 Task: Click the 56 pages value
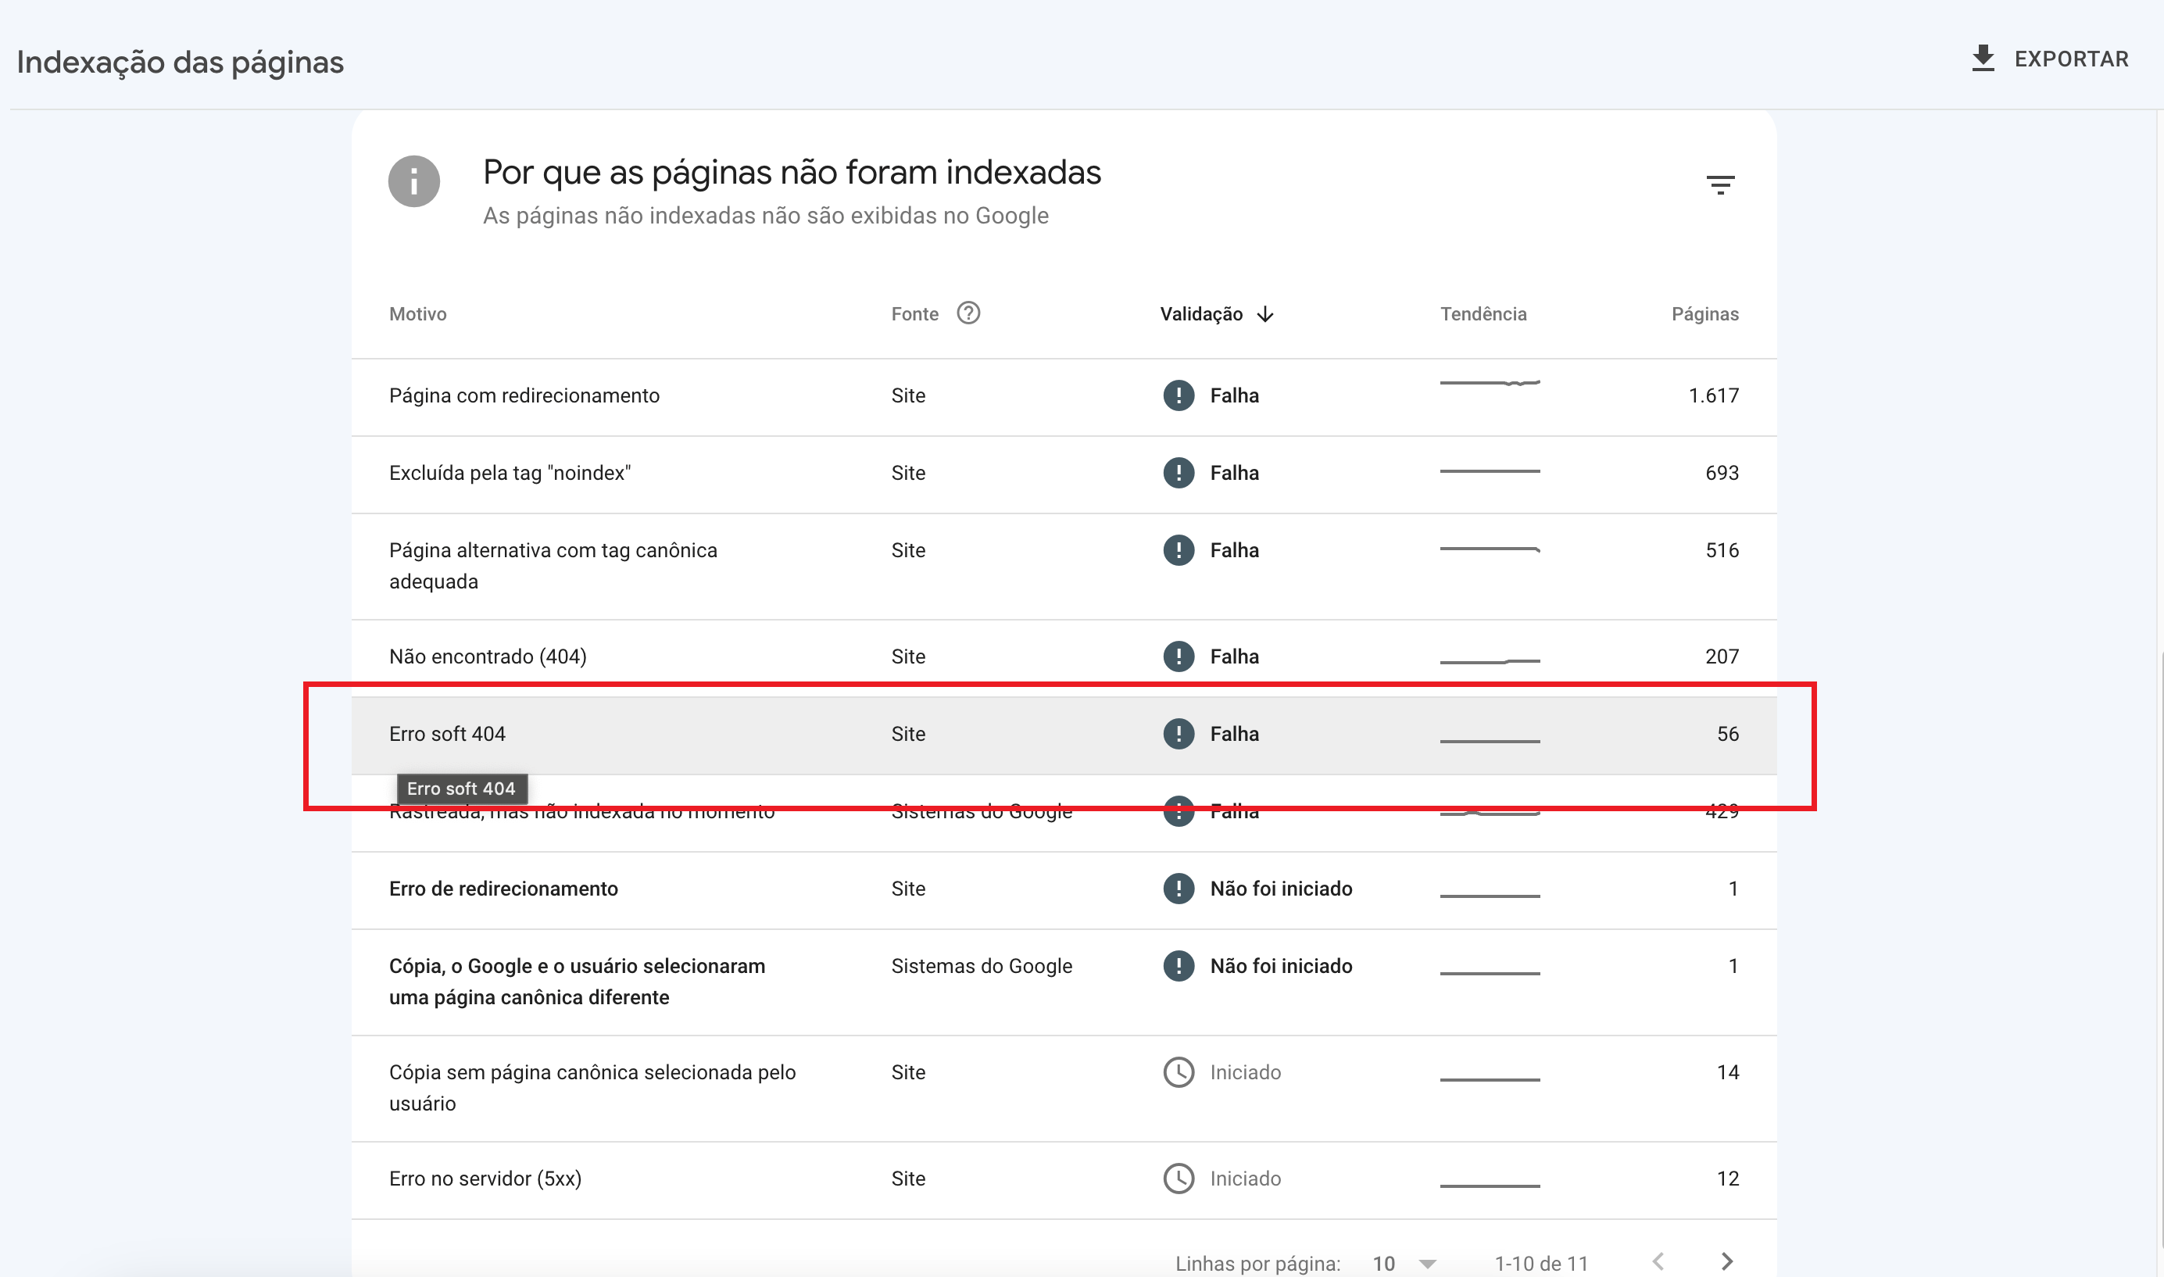1727,734
